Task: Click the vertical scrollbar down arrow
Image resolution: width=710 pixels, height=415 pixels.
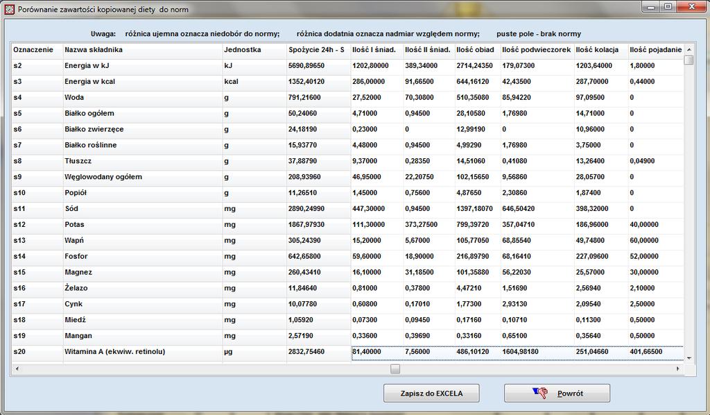Action: (689, 358)
